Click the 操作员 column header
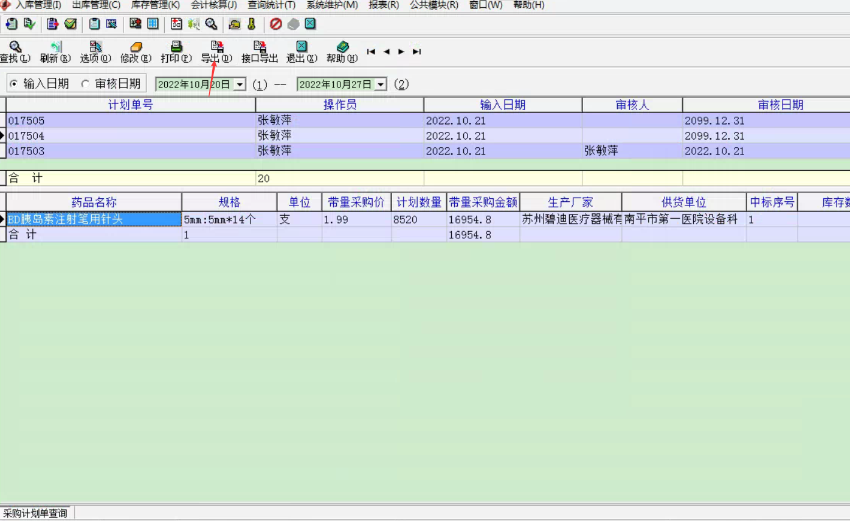 [x=340, y=105]
